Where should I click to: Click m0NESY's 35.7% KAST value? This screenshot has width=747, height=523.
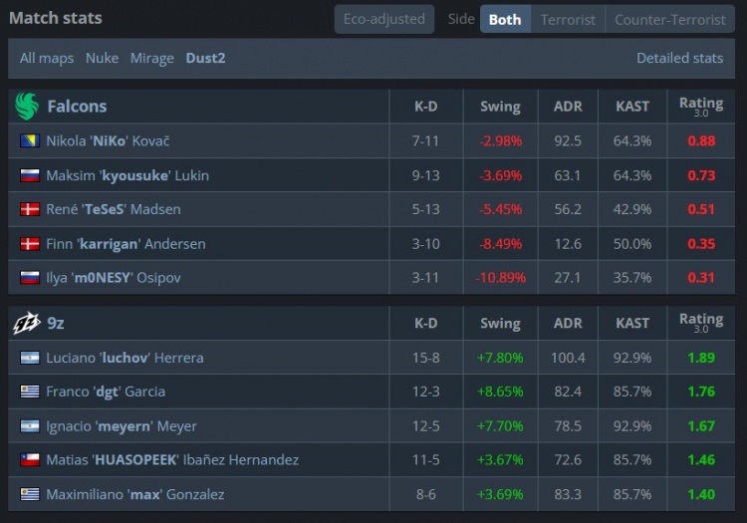pos(632,278)
